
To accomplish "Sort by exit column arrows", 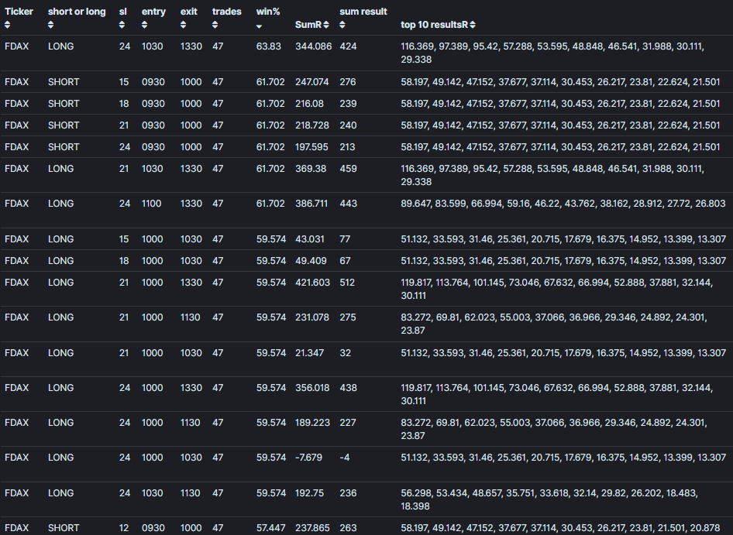I will coord(183,25).
